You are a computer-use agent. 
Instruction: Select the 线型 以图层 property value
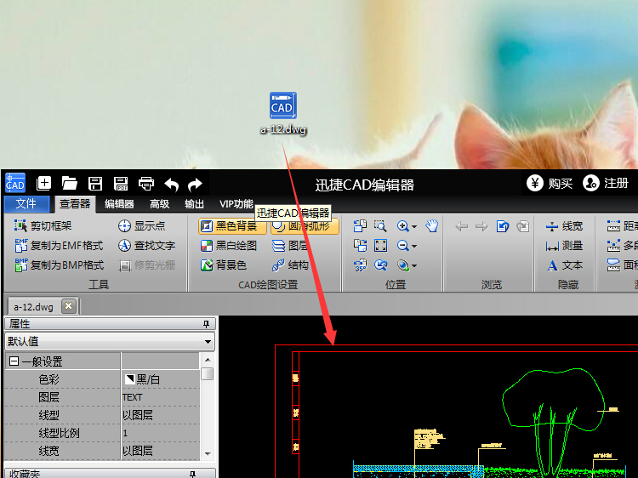coord(160,415)
